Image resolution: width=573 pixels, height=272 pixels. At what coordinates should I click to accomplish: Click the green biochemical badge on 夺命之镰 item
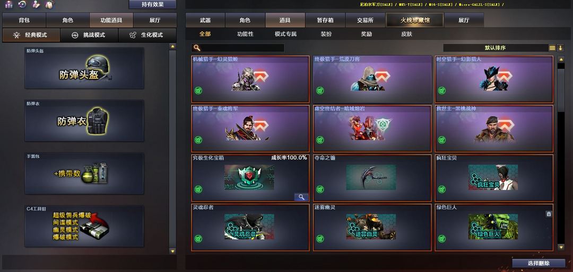pos(320,189)
